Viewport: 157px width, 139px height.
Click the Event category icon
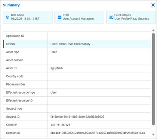click(x=111, y=17)
